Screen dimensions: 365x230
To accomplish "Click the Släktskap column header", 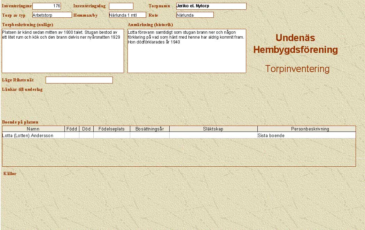I will (x=213, y=129).
